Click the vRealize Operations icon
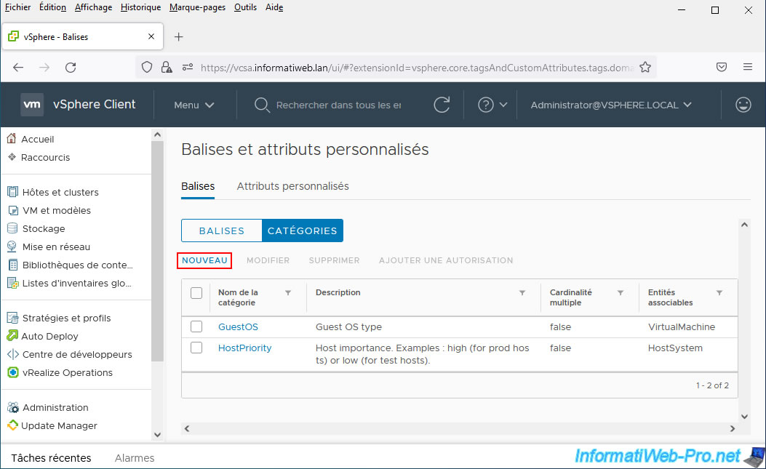 coord(12,372)
